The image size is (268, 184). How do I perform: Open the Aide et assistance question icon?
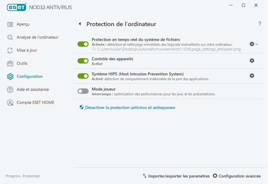[x=10, y=89]
